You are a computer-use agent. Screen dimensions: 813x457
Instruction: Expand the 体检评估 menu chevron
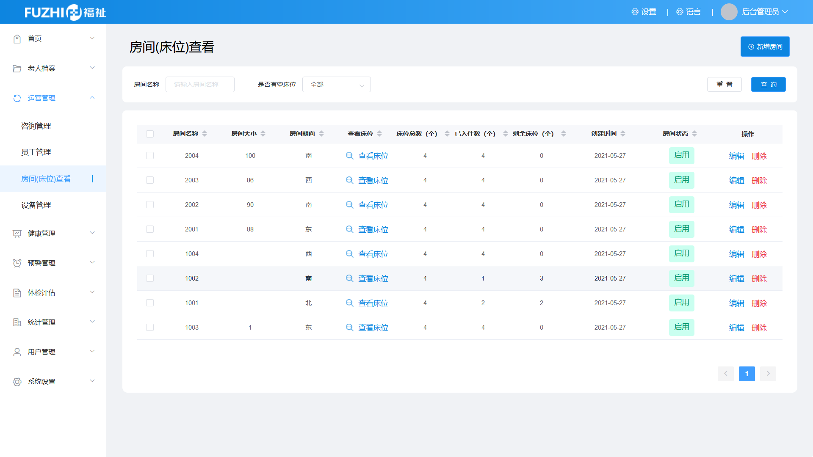coord(92,292)
